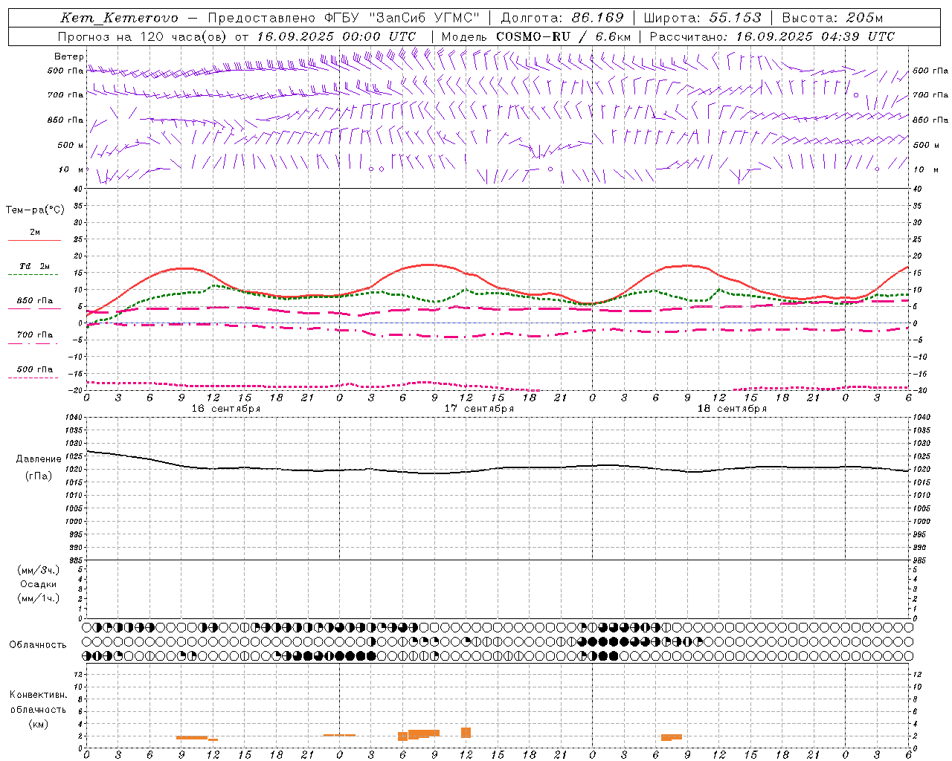
Task: Click the Рассчитано: 16.09.2025 04:39 UTC timestamp
Action: click(772, 36)
